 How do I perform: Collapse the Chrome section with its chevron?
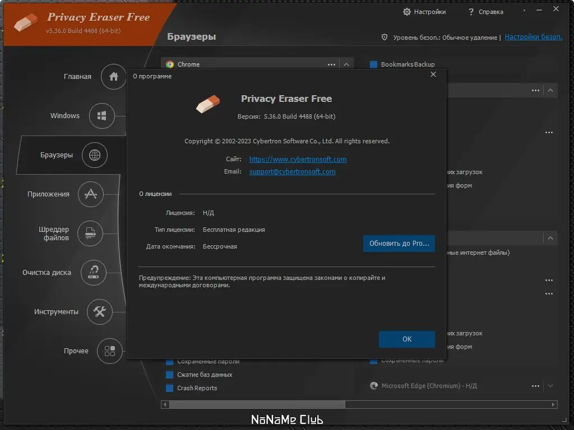348,64
